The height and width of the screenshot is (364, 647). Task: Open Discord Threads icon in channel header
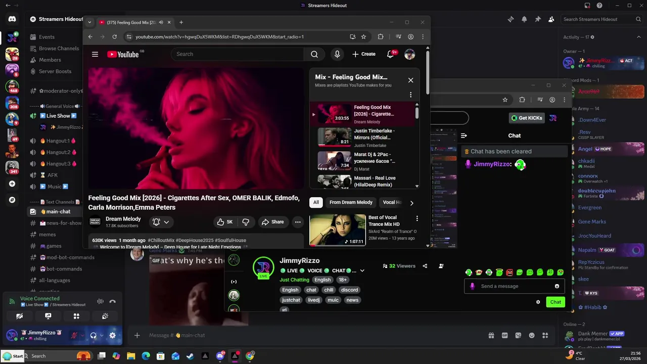(511, 19)
